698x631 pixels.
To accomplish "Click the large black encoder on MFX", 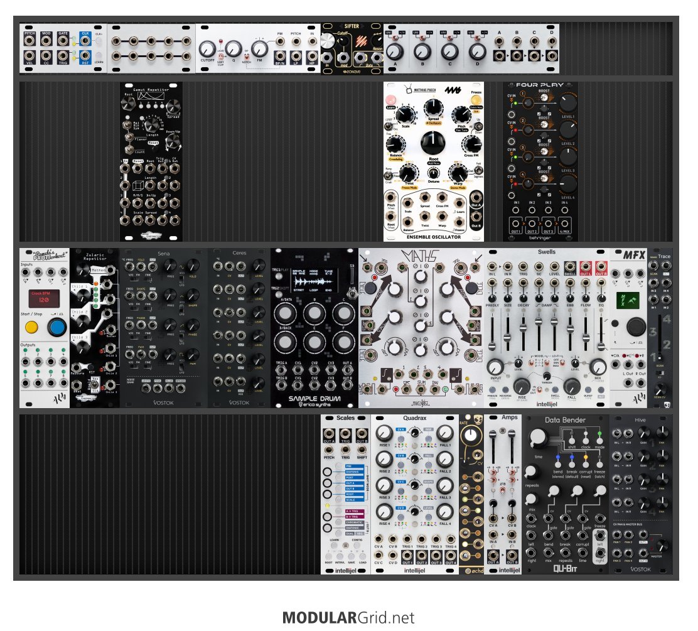I will [636, 326].
